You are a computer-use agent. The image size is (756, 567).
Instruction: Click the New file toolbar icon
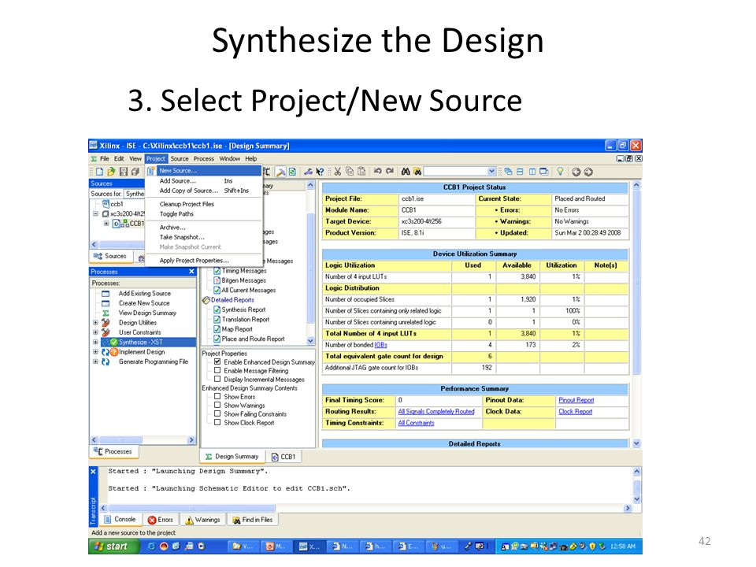pyautogui.click(x=99, y=172)
